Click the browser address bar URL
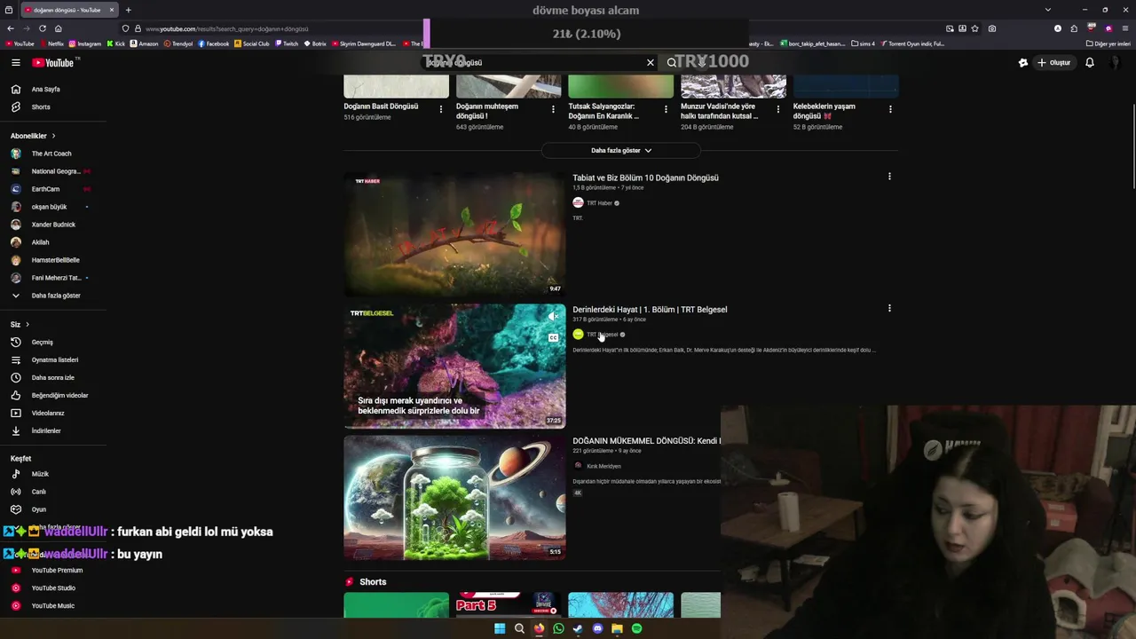The width and height of the screenshot is (1136, 639). point(226,28)
